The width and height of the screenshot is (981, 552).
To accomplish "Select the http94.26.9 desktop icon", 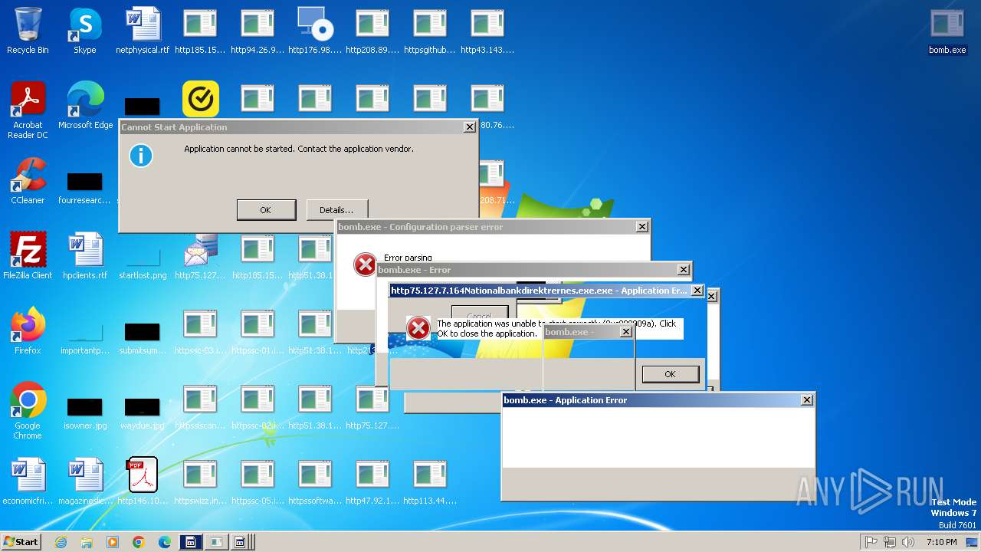I will 258,31.
